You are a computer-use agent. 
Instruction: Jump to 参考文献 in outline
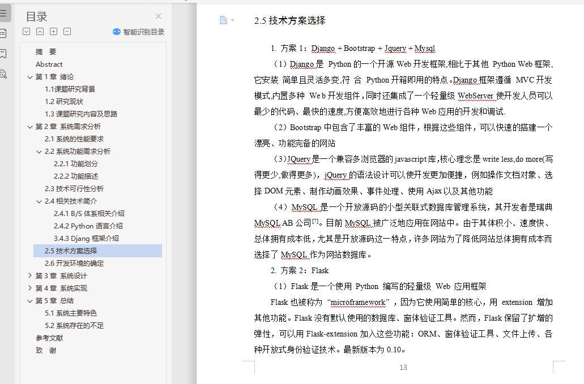49,338
